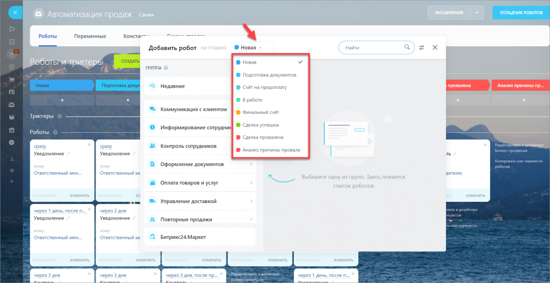Choose Сделка успешна stage in list

click(x=260, y=125)
